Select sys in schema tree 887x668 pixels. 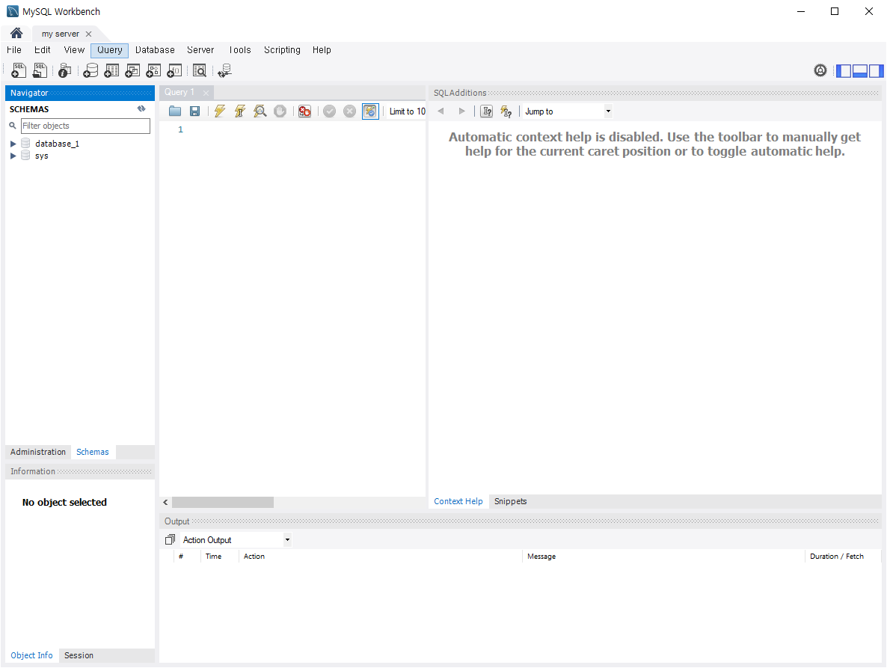point(41,156)
